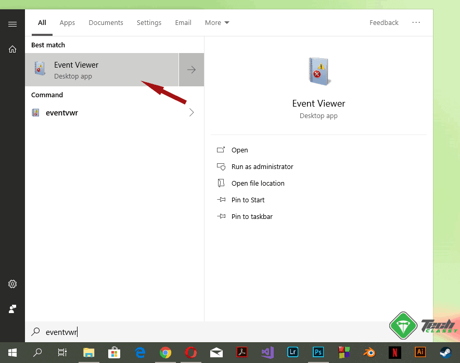This screenshot has width=460, height=363.
Task: Open Adobe Acrobat Reader from the taskbar
Action: (x=241, y=353)
